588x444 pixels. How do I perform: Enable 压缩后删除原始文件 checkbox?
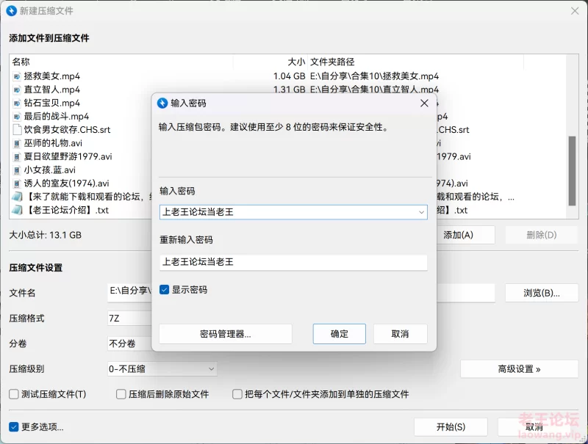pos(121,394)
